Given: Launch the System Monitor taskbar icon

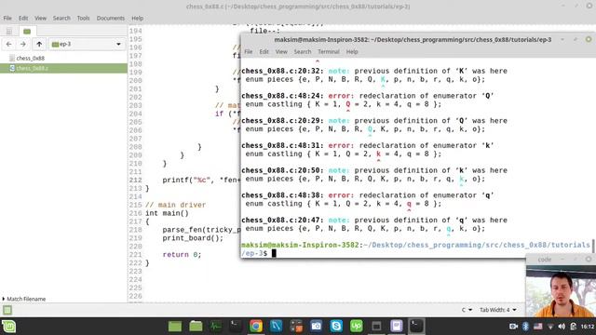Looking at the screenshot, I should tap(215, 327).
